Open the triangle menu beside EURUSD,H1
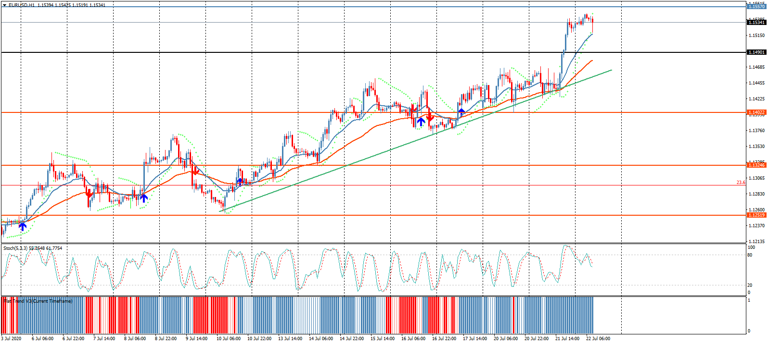 coord(4,5)
